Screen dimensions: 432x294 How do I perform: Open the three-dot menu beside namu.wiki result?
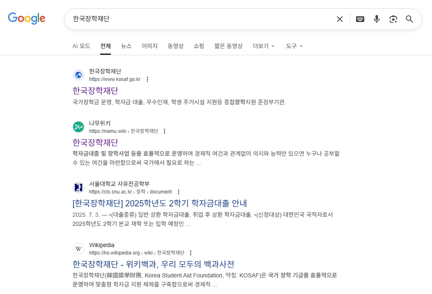coord(164,131)
